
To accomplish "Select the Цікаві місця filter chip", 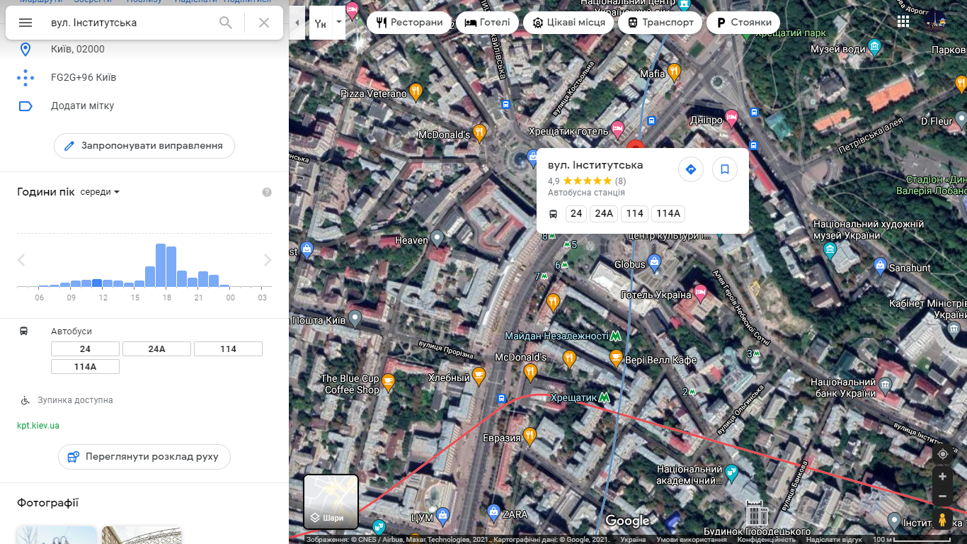I will point(568,23).
